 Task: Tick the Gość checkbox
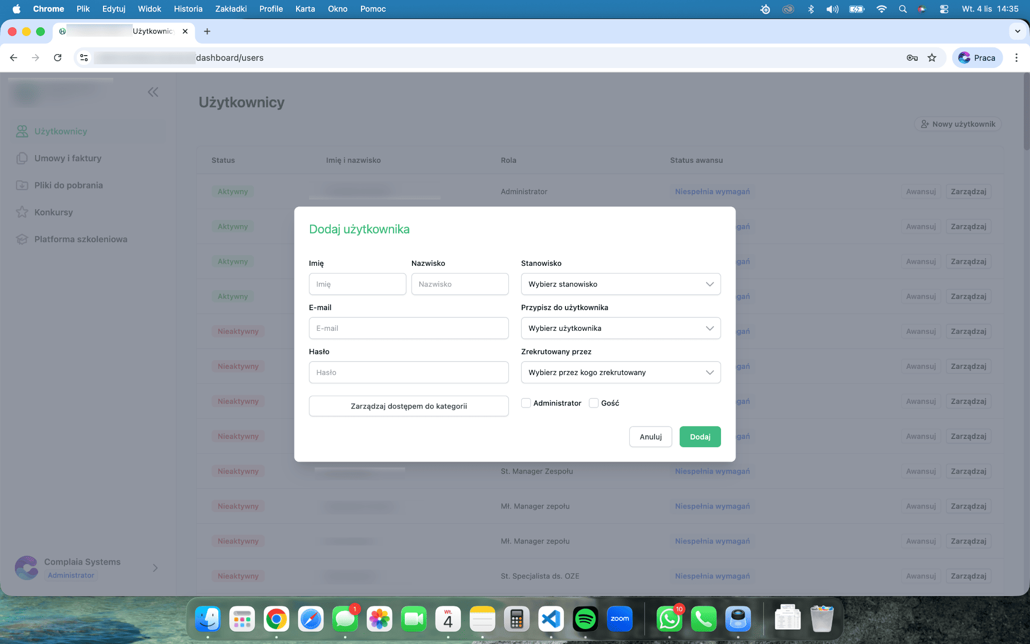click(x=594, y=403)
